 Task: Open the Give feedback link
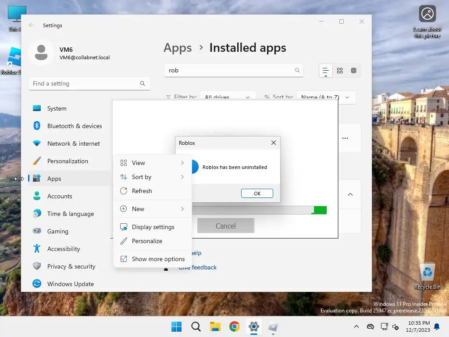click(197, 267)
